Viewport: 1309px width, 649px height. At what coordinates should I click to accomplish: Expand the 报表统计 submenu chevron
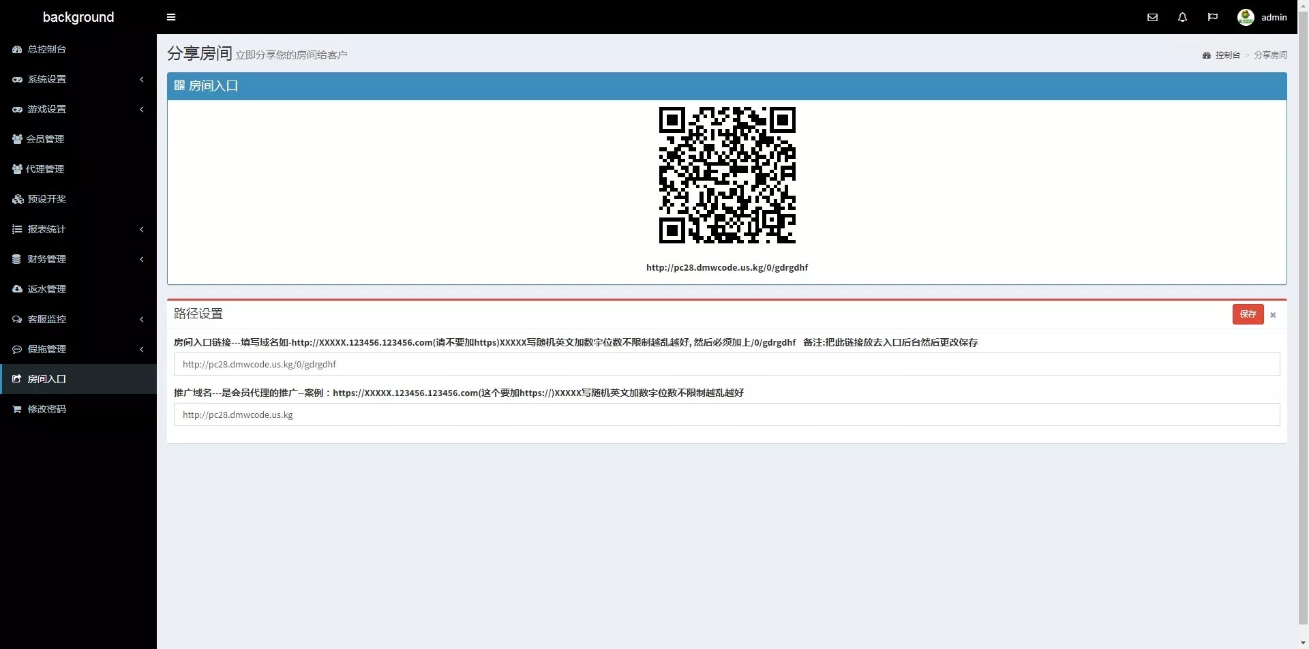pos(142,229)
